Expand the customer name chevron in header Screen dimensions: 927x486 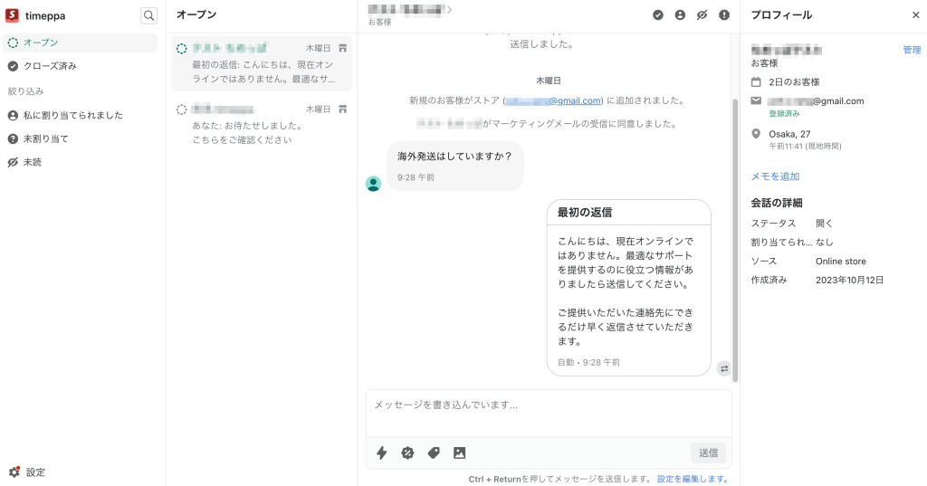449,9
